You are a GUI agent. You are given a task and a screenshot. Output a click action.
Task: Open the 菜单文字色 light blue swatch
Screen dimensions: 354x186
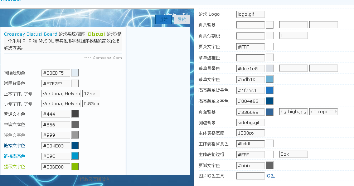click(x=270, y=79)
